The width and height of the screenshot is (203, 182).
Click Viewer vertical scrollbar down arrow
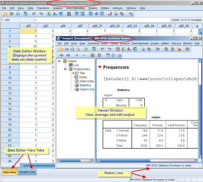tap(199, 157)
